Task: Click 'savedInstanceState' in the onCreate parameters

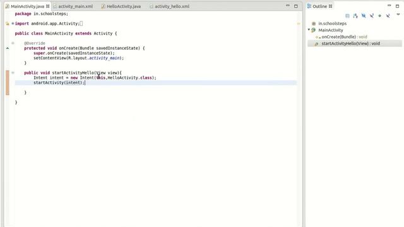Action: click(118, 48)
